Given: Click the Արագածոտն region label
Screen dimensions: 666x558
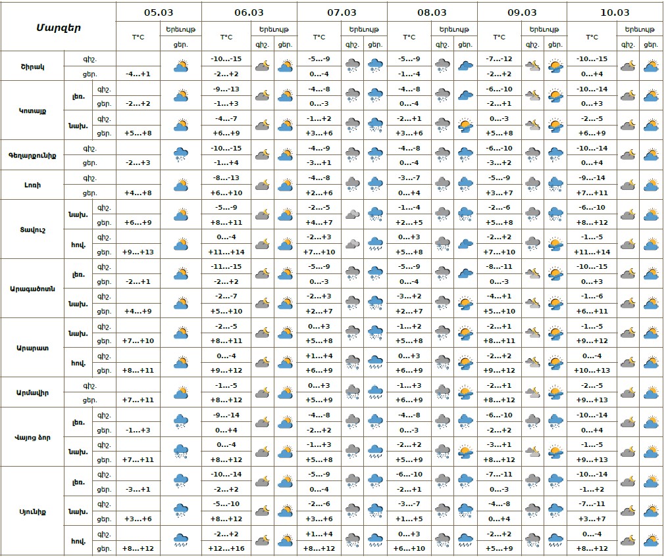Looking at the screenshot, I should click(32, 289).
